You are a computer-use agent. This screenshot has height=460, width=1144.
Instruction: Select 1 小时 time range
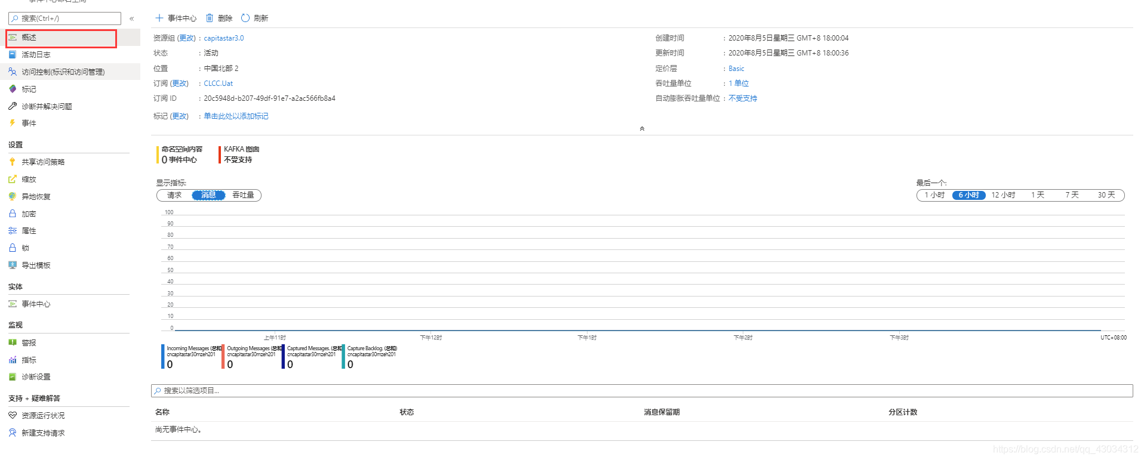(x=934, y=195)
